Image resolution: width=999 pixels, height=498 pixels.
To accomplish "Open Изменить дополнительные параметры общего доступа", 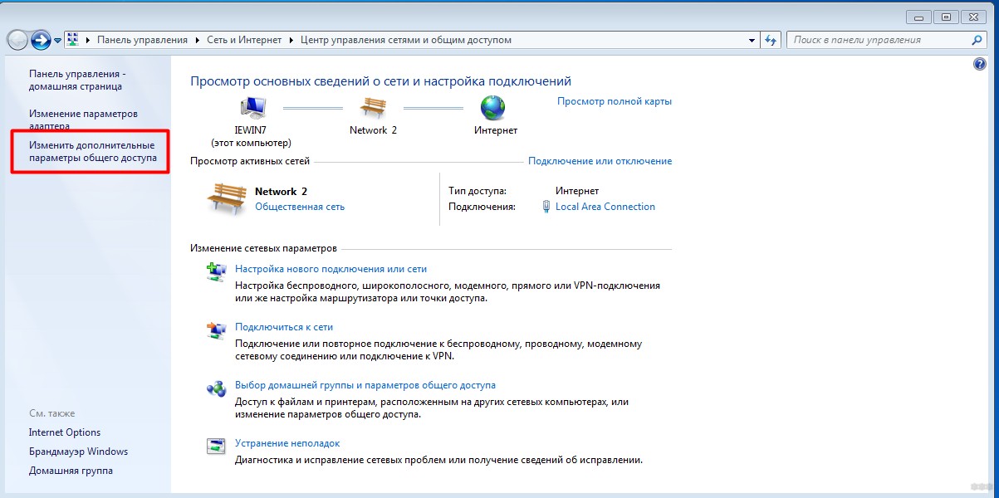I will 92,151.
